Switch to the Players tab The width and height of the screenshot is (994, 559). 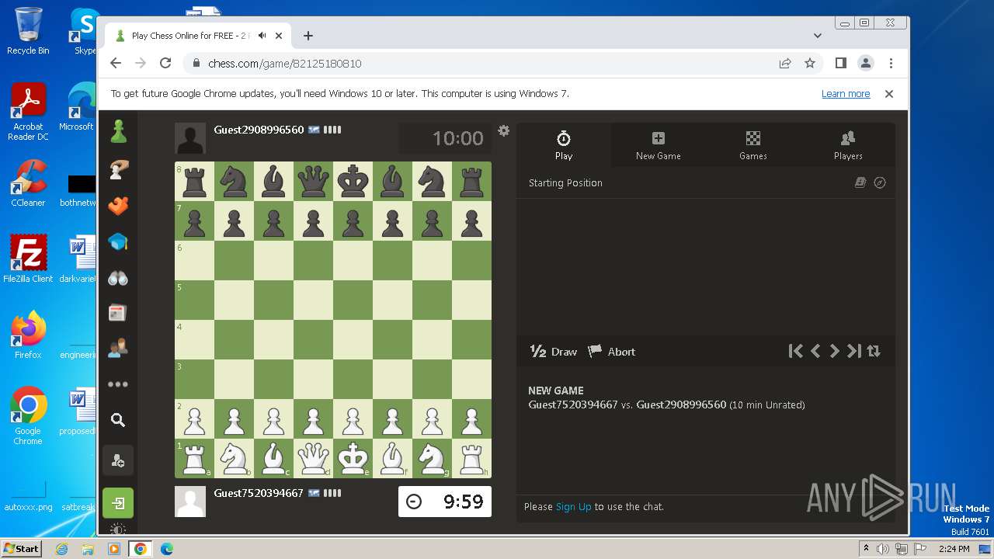848,145
